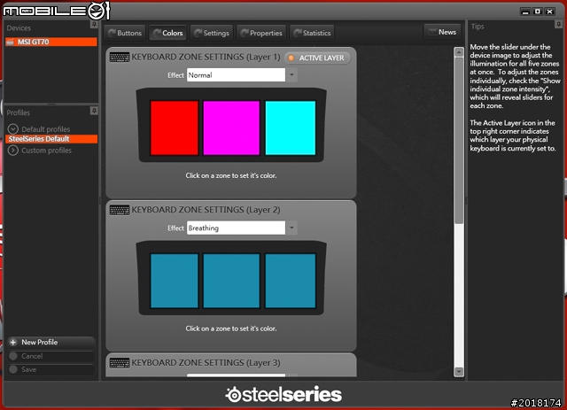Click the scrollbar down arrow
Viewport: 567px width, 410px height.
click(x=459, y=371)
